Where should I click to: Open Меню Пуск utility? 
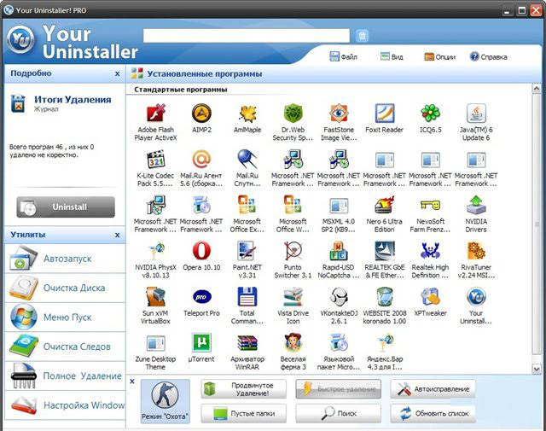[x=65, y=317]
